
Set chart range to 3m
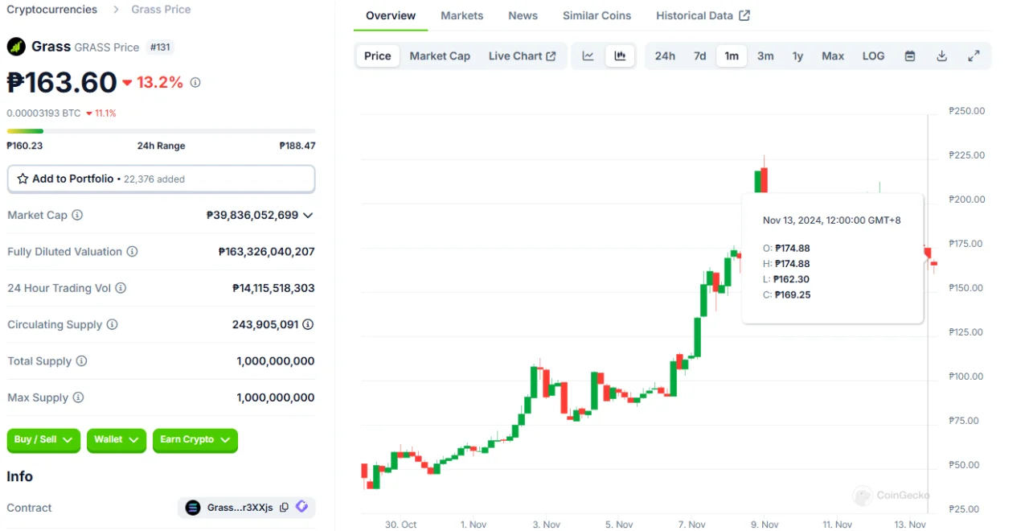coord(765,56)
